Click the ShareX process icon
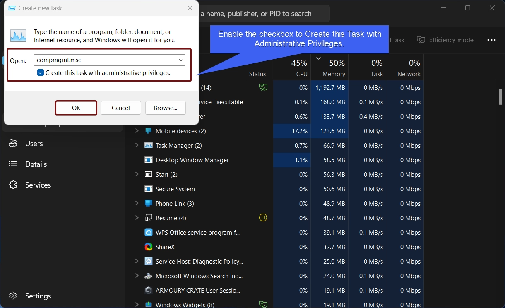This screenshot has width=505, height=308. [149, 247]
